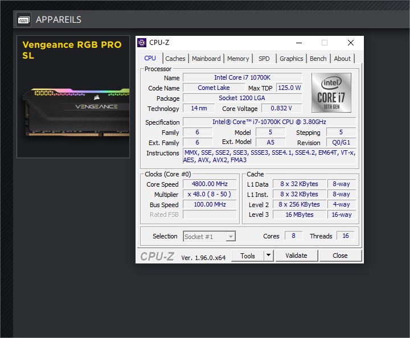Select the Vengeance RGB PRO SL device card
Viewport: 410px width, 338px height.
73,97
